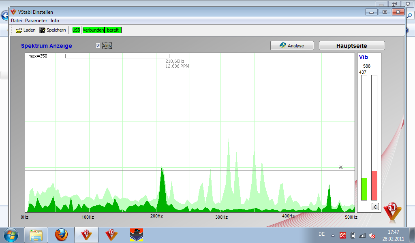Click the green USB status indicator

pos(76,30)
